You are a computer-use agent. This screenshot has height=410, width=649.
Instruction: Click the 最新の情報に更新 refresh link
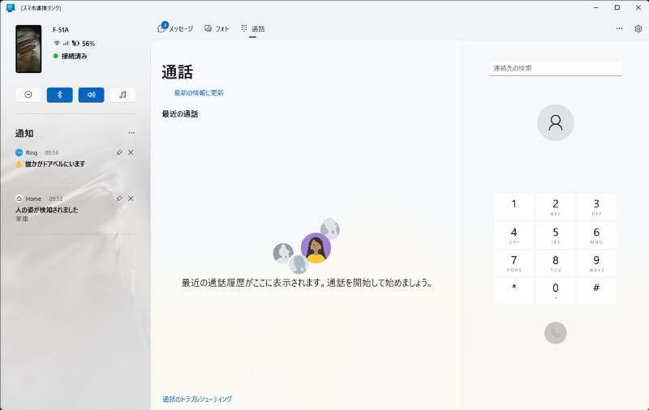coord(199,92)
